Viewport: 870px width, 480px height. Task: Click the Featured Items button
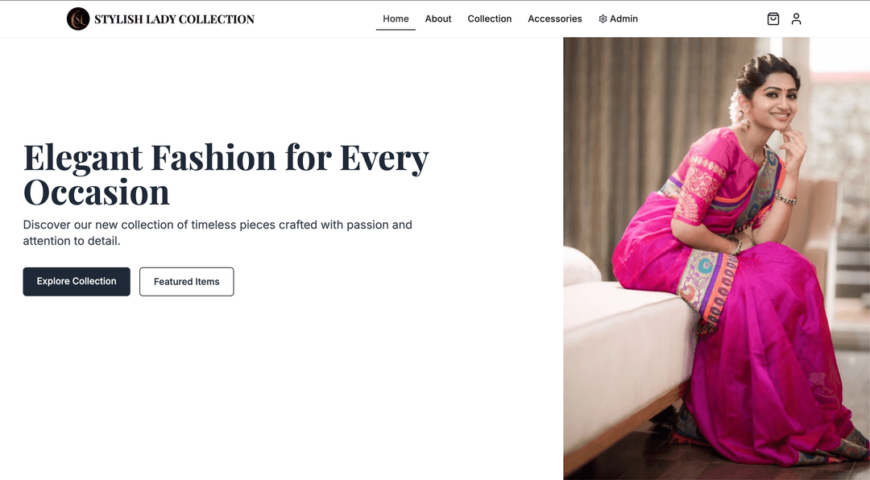[186, 281]
